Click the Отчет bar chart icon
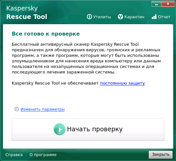The width and height of the screenshot is (176, 161). [x=154, y=17]
